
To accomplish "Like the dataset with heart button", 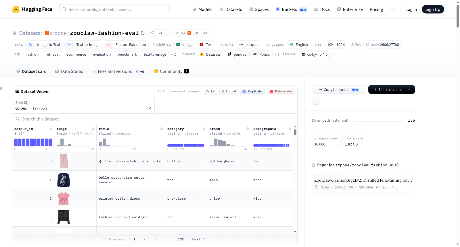I will pyautogui.click(x=157, y=33).
